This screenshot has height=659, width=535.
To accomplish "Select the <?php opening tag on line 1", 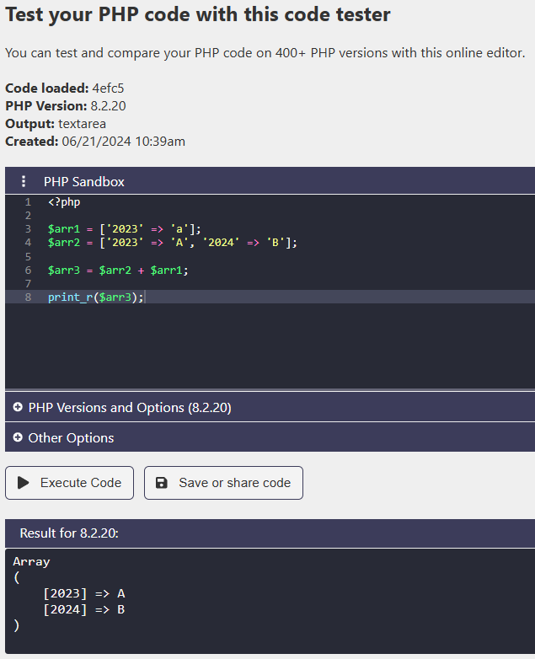I will coord(64,201).
